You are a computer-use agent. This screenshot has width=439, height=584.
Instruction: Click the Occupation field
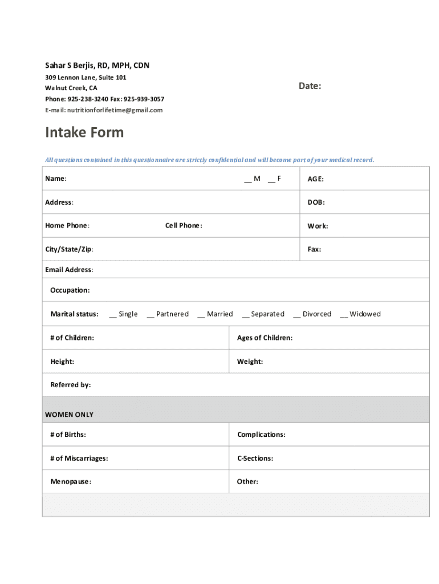(257, 290)
